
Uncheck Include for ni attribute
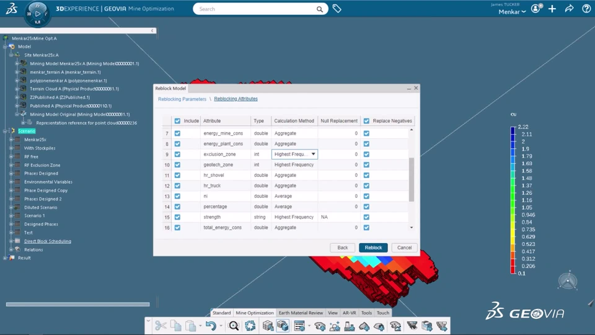click(x=177, y=196)
